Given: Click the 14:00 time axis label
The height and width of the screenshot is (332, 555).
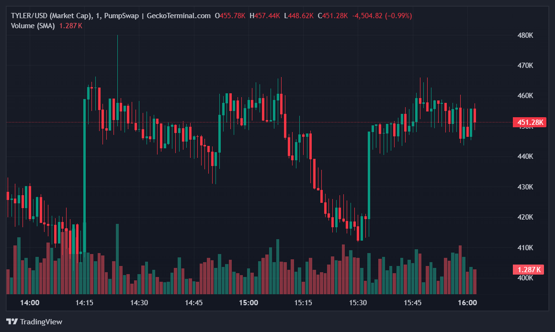Looking at the screenshot, I should coord(30,303).
